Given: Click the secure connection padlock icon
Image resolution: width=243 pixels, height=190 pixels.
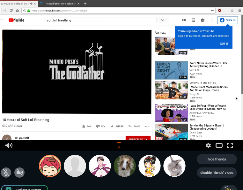Looking at the screenshot, I should 28,11.
